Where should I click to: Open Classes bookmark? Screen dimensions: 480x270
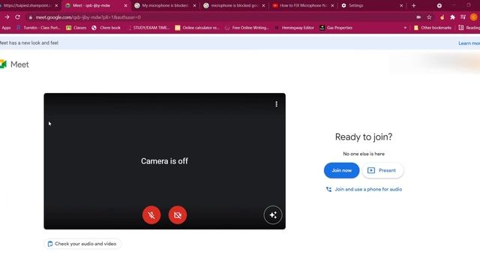click(76, 28)
